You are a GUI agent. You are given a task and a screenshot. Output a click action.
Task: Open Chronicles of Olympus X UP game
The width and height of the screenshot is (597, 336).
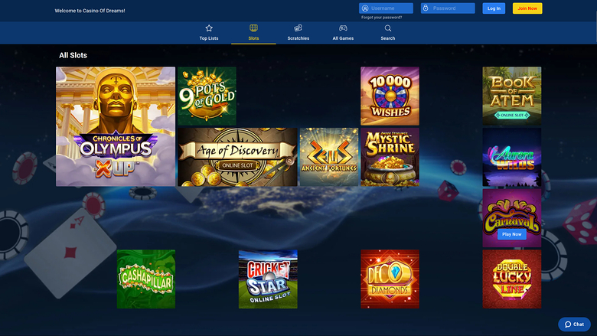116,126
